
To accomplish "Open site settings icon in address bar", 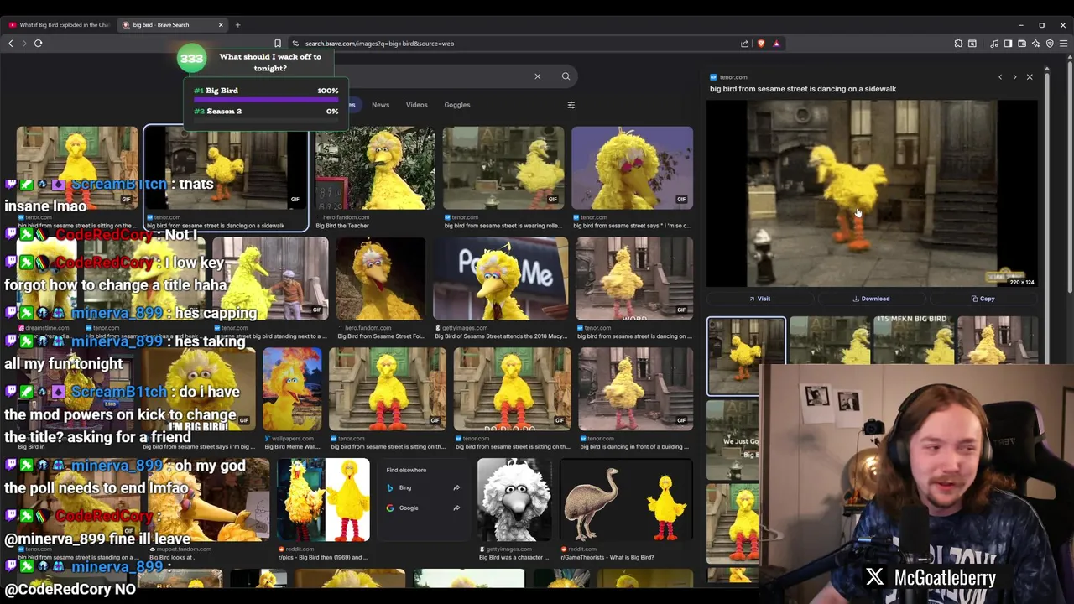I will pos(295,43).
